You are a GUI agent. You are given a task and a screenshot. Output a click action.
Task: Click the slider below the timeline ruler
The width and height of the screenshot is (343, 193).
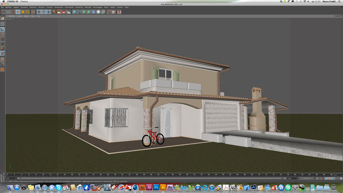coord(152,178)
